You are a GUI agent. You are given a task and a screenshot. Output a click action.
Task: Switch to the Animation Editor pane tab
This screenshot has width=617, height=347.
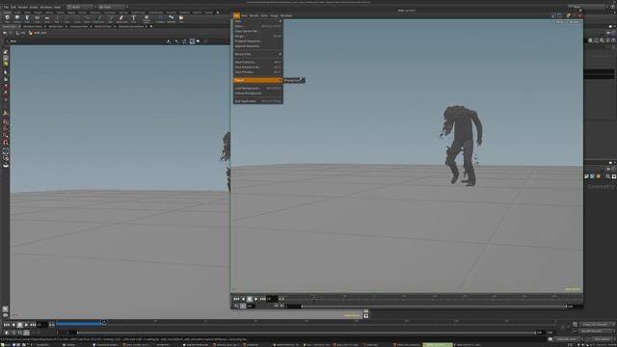[33, 27]
